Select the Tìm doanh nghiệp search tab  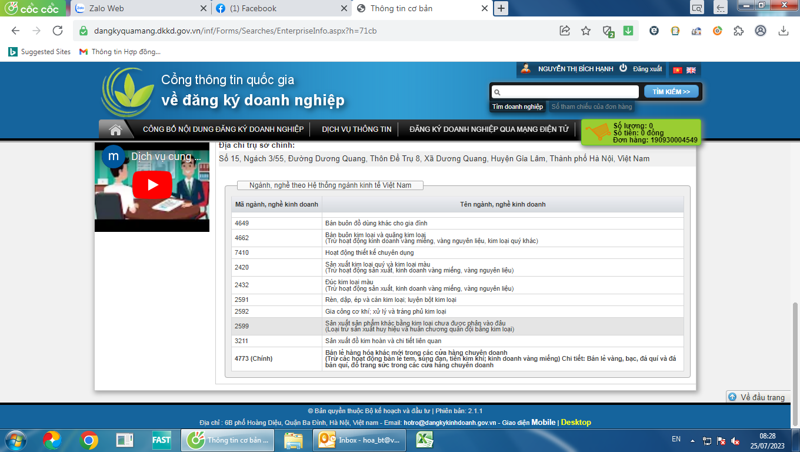tap(518, 107)
